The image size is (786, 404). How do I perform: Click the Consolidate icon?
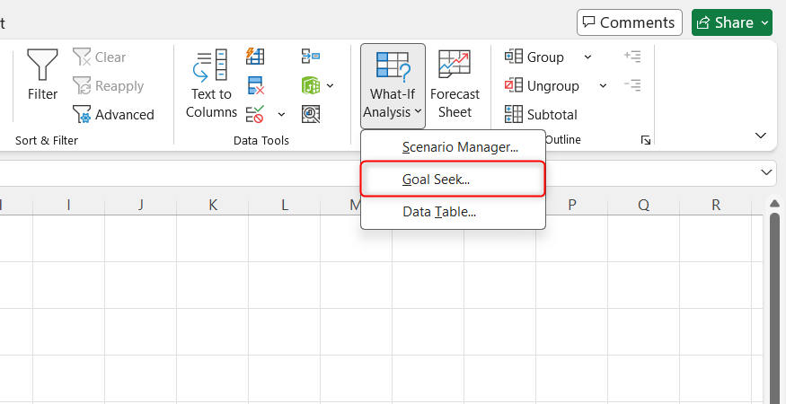(x=311, y=57)
